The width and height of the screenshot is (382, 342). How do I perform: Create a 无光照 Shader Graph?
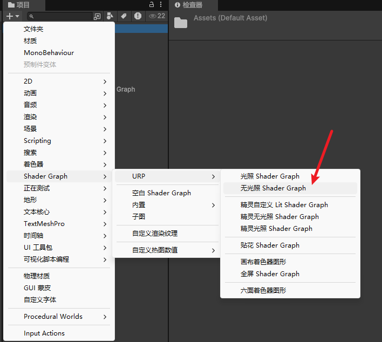tap(290, 188)
